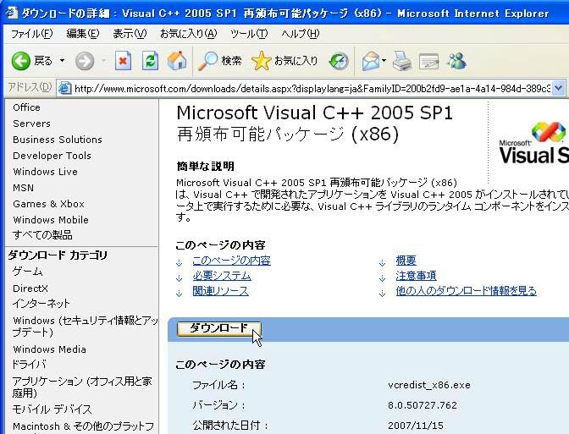
Task: Open the Back history dropdown arrow
Action: tap(62, 61)
